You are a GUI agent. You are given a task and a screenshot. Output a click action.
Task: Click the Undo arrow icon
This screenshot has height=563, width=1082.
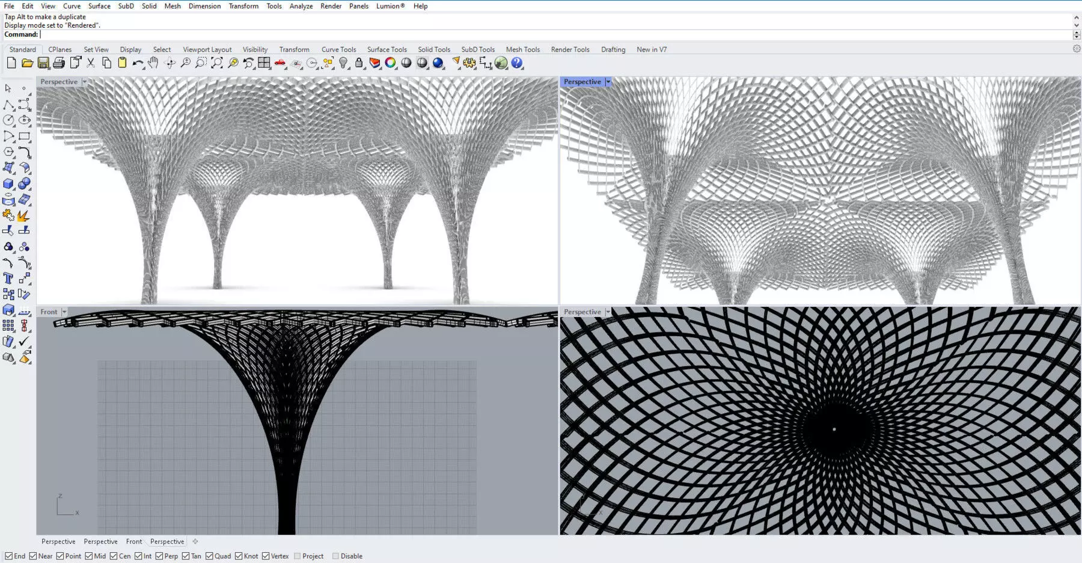coord(138,63)
